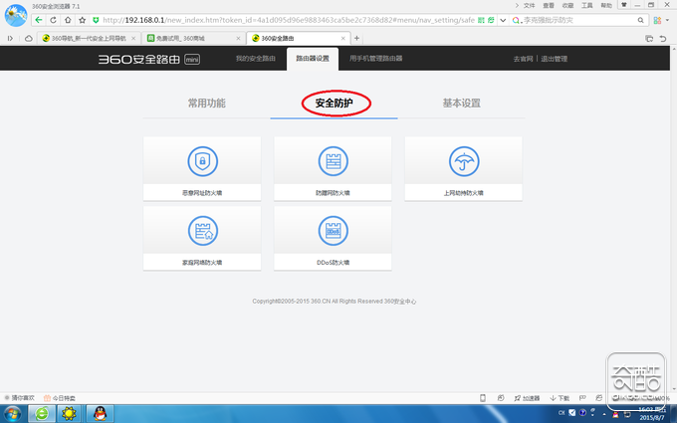Image resolution: width=677 pixels, height=423 pixels.
Task: Open the sun icon application in taskbar
Action: [69, 413]
